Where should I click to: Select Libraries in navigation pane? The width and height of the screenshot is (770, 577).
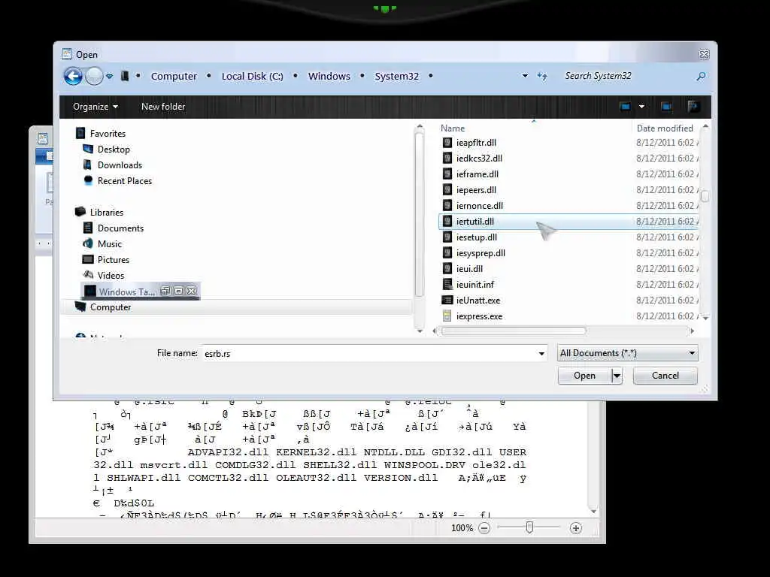(107, 212)
